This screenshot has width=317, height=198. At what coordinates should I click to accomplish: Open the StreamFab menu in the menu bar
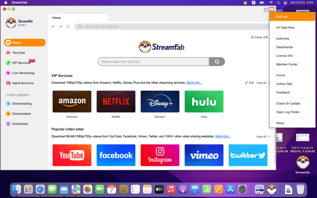click(20, 2)
